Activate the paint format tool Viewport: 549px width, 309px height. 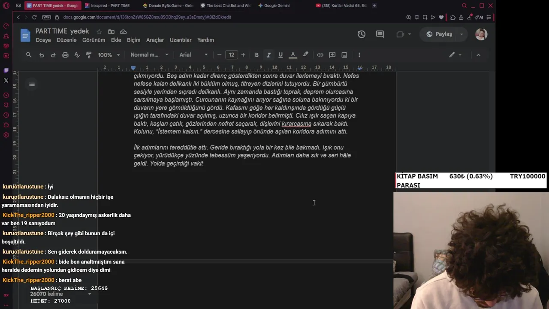pos(89,55)
